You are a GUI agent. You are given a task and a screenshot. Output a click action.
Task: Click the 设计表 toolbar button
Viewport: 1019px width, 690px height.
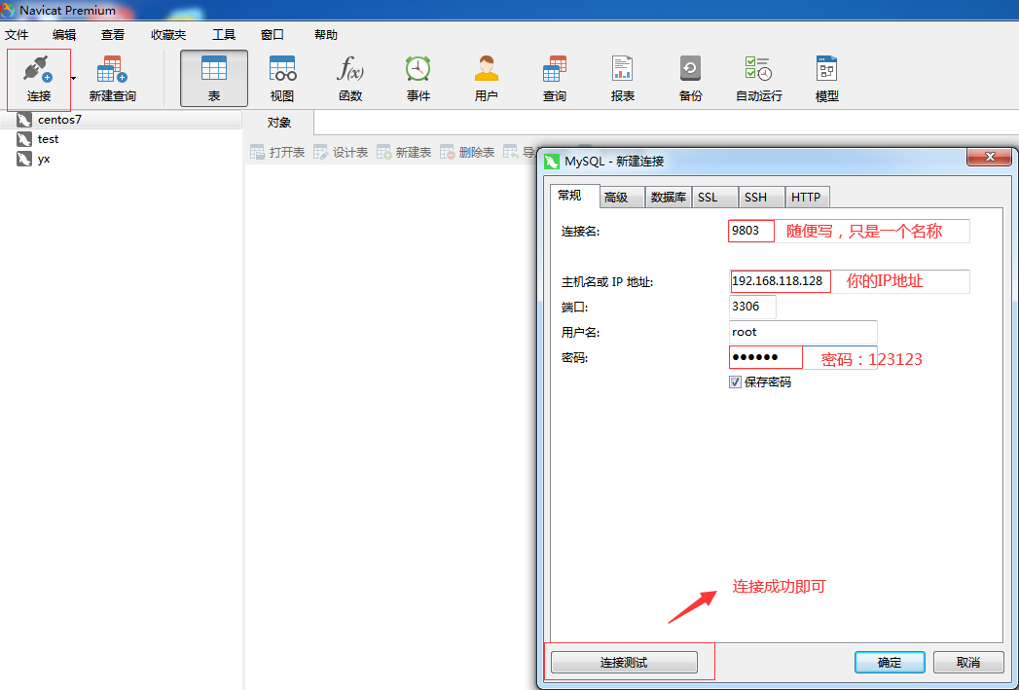(x=341, y=153)
